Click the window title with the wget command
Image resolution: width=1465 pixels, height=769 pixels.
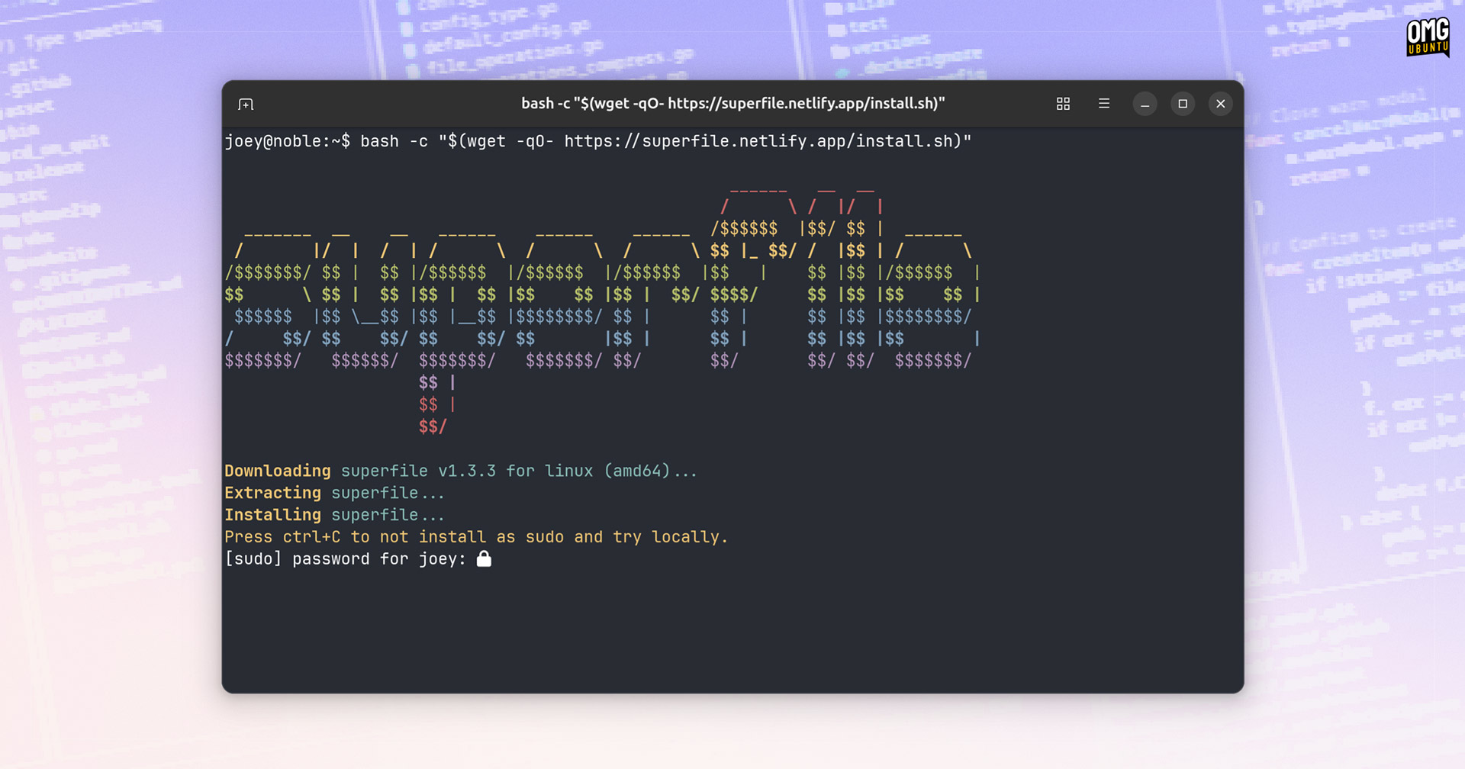click(732, 103)
